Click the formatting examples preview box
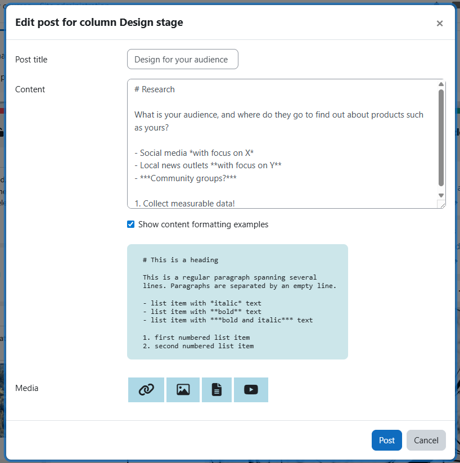Screen dimensions: 460x463 (x=237, y=302)
